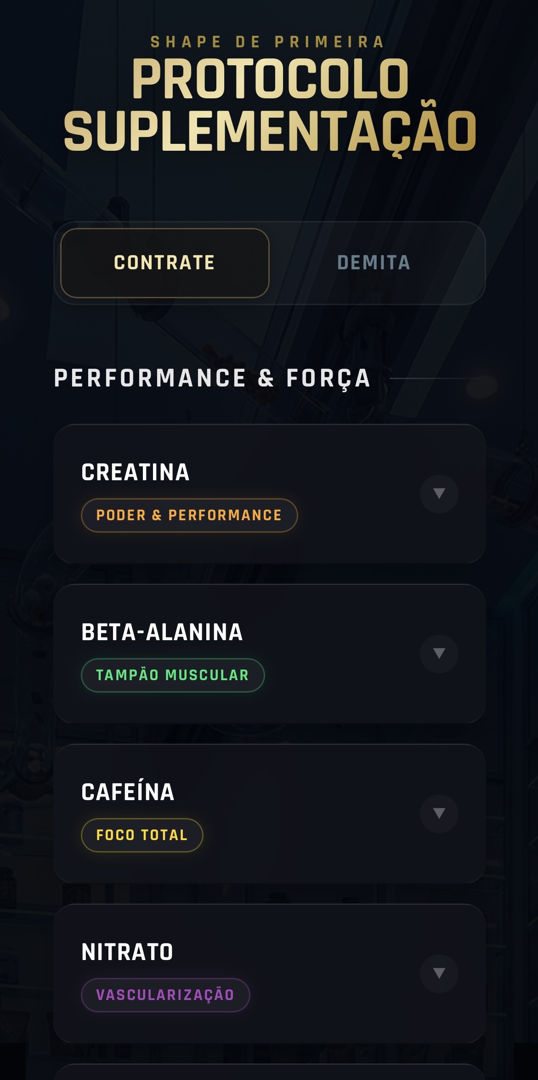Open the Cafeína dropdown arrow

[439, 813]
